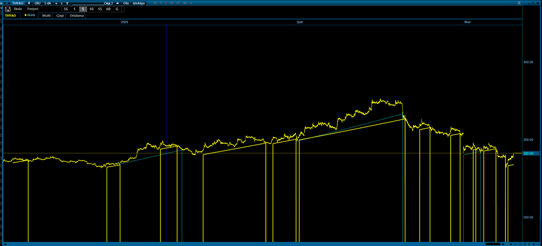Click the plus icon right of down arrow
The height and width of the screenshot is (246, 542).
pyautogui.click(x=534, y=244)
